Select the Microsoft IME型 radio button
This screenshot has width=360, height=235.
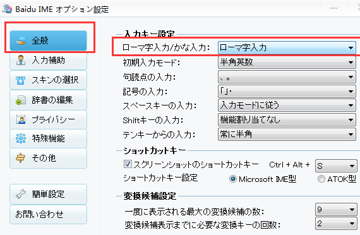(x=233, y=179)
